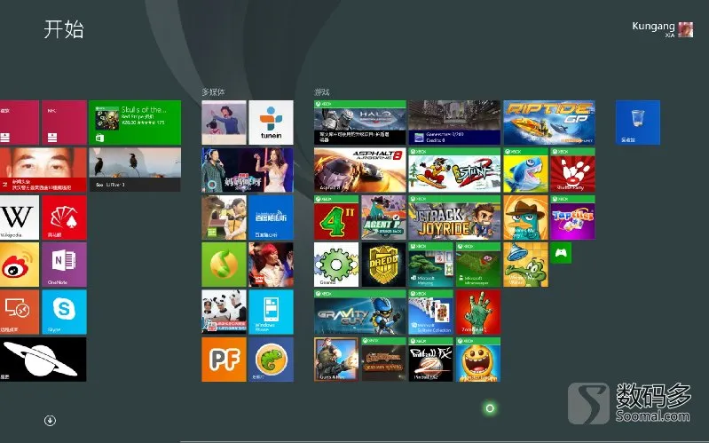The height and width of the screenshot is (443, 709).
Task: Launch the Halo game tile
Action: (x=360, y=123)
